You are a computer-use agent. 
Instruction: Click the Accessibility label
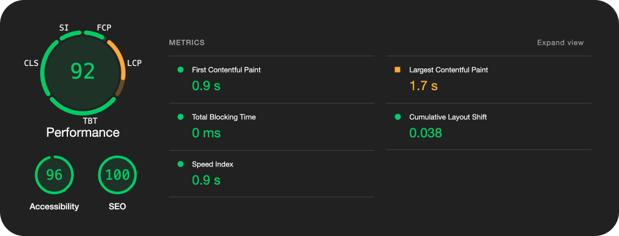54,206
